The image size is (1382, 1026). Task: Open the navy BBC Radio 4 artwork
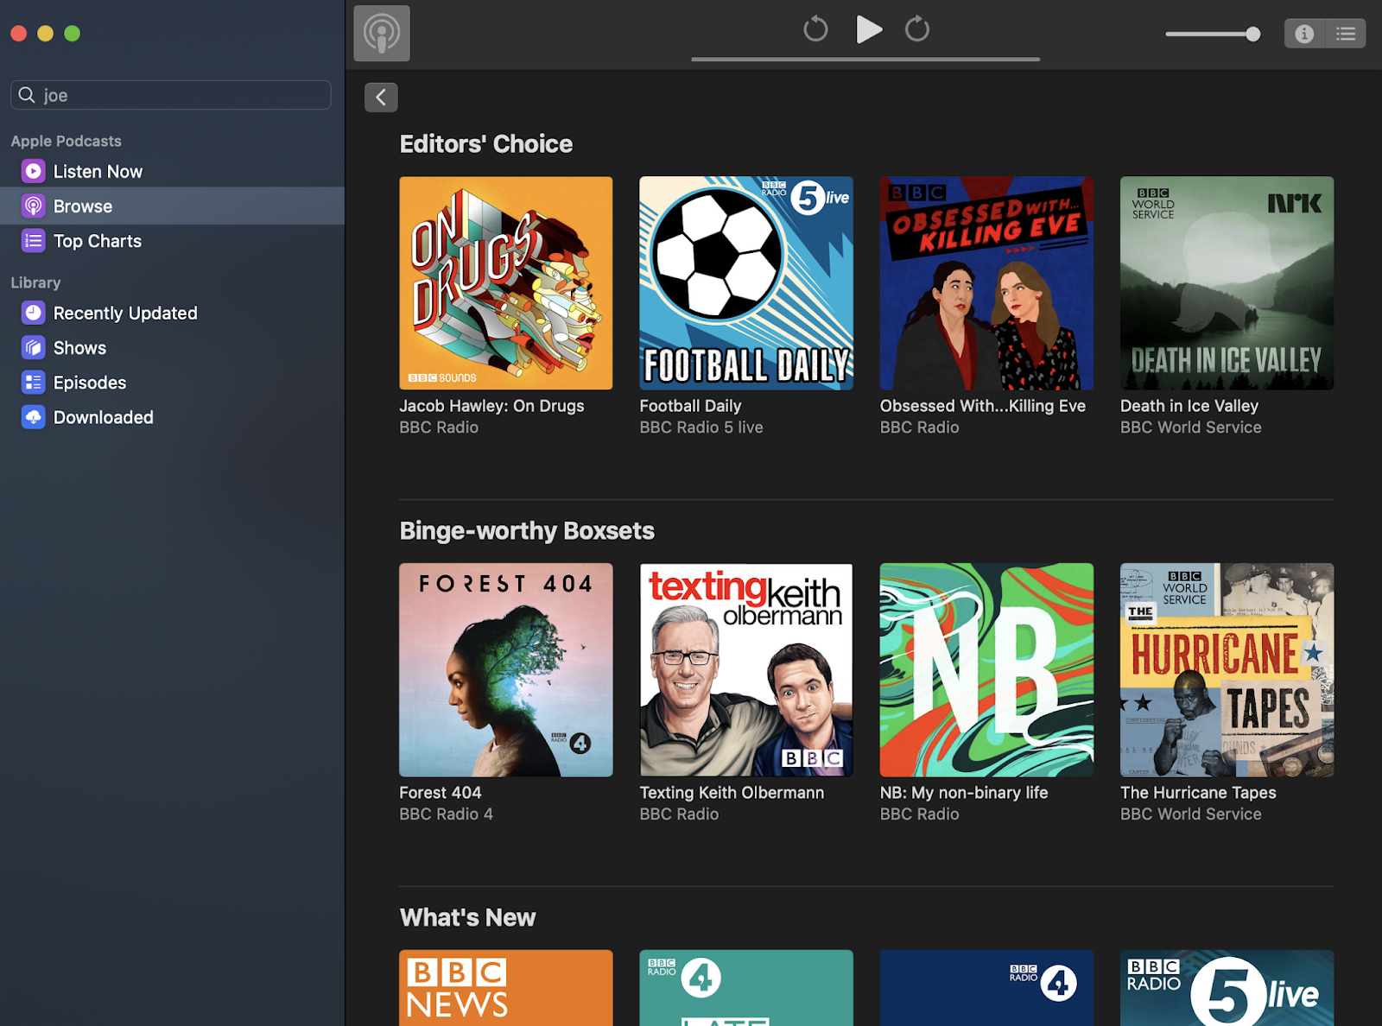tap(986, 988)
